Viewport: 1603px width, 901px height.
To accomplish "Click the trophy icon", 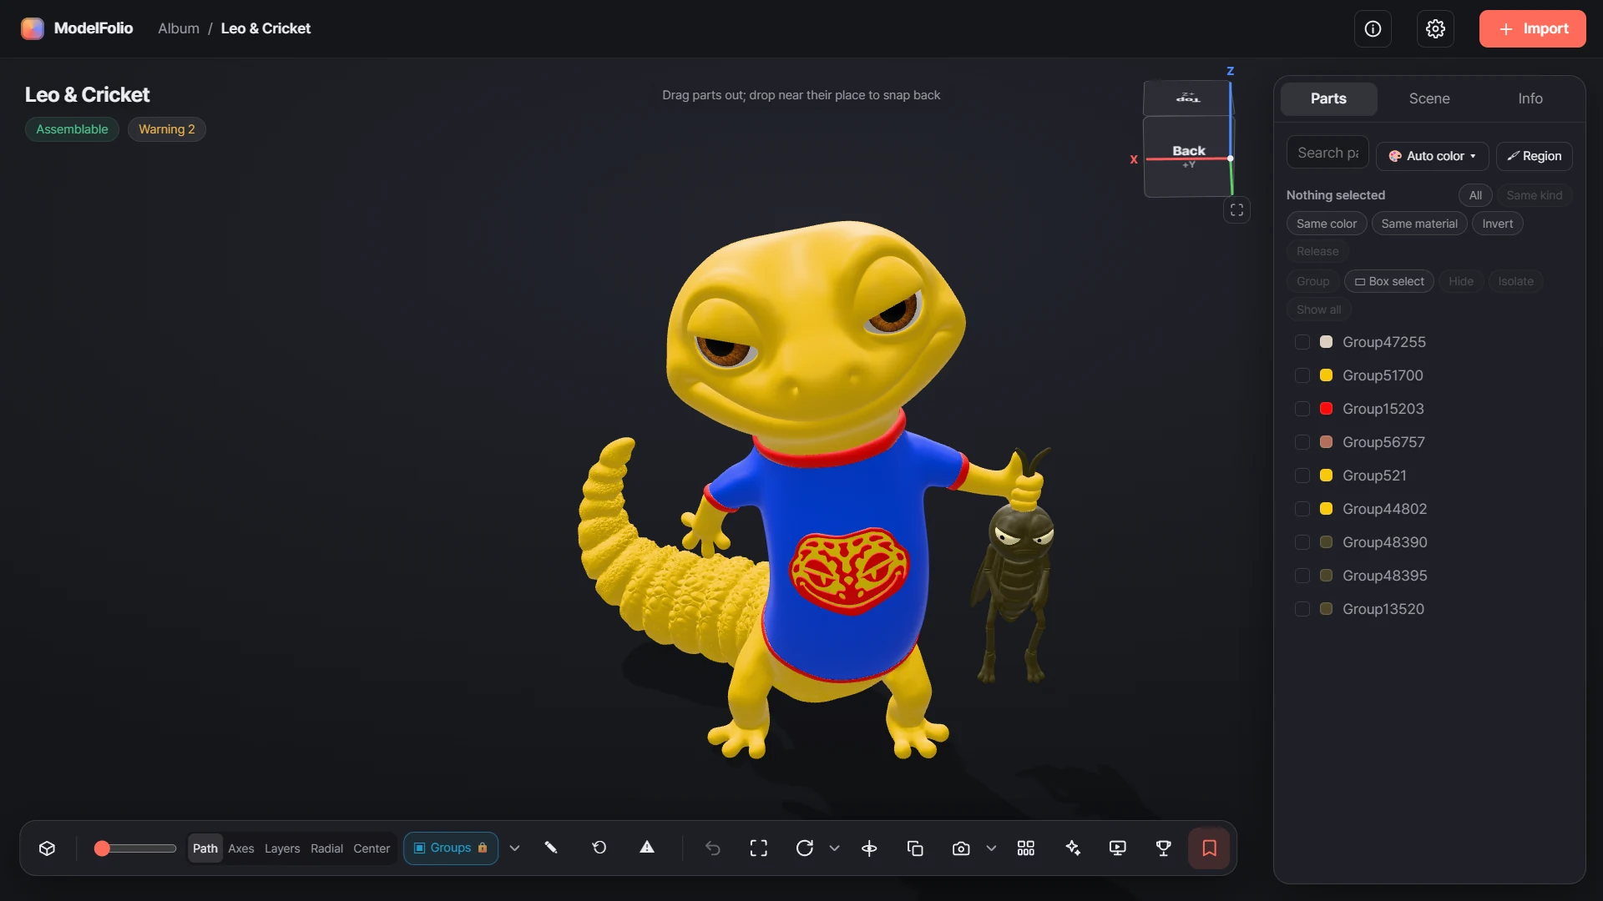I will point(1163,848).
